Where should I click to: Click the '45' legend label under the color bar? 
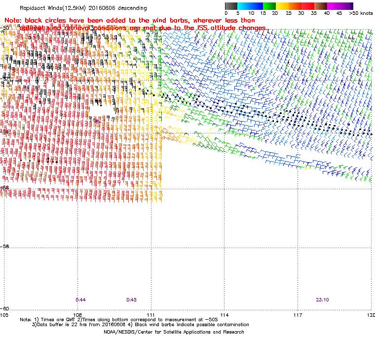coord(339,13)
